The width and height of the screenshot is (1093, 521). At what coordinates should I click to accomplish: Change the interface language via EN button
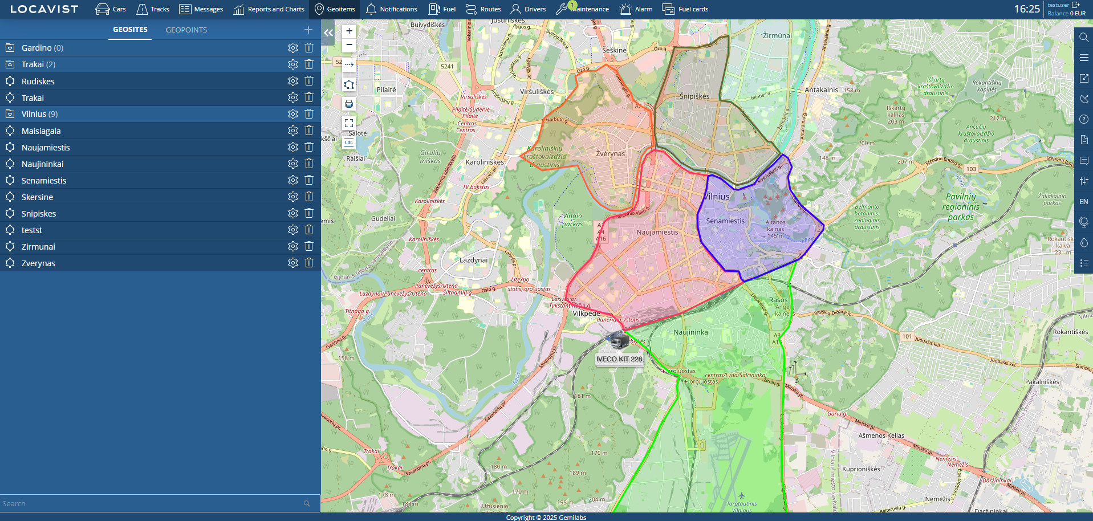coord(1083,201)
